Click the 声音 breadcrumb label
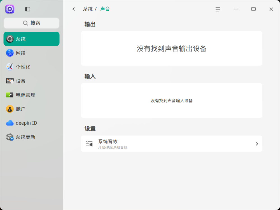The width and height of the screenshot is (280, 210). 105,9
